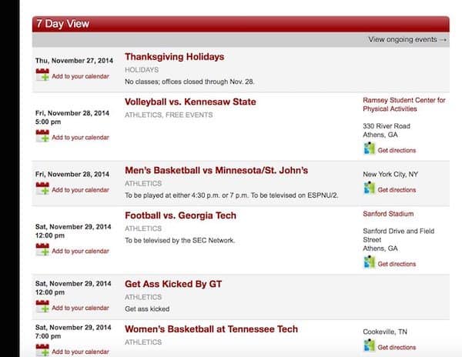Click map directions icon for Sanford Stadium

(370, 263)
